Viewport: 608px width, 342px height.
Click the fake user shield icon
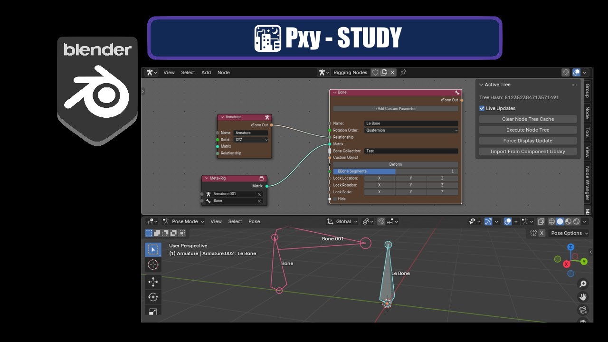coord(375,73)
